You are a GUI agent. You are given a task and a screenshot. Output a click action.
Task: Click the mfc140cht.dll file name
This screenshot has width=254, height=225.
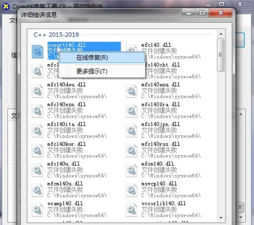point(162,65)
